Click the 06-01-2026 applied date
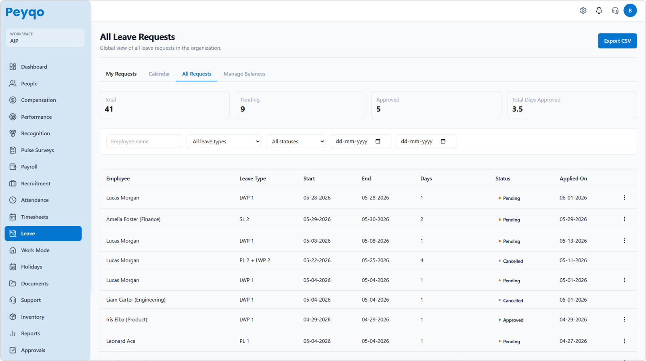 [x=573, y=198]
